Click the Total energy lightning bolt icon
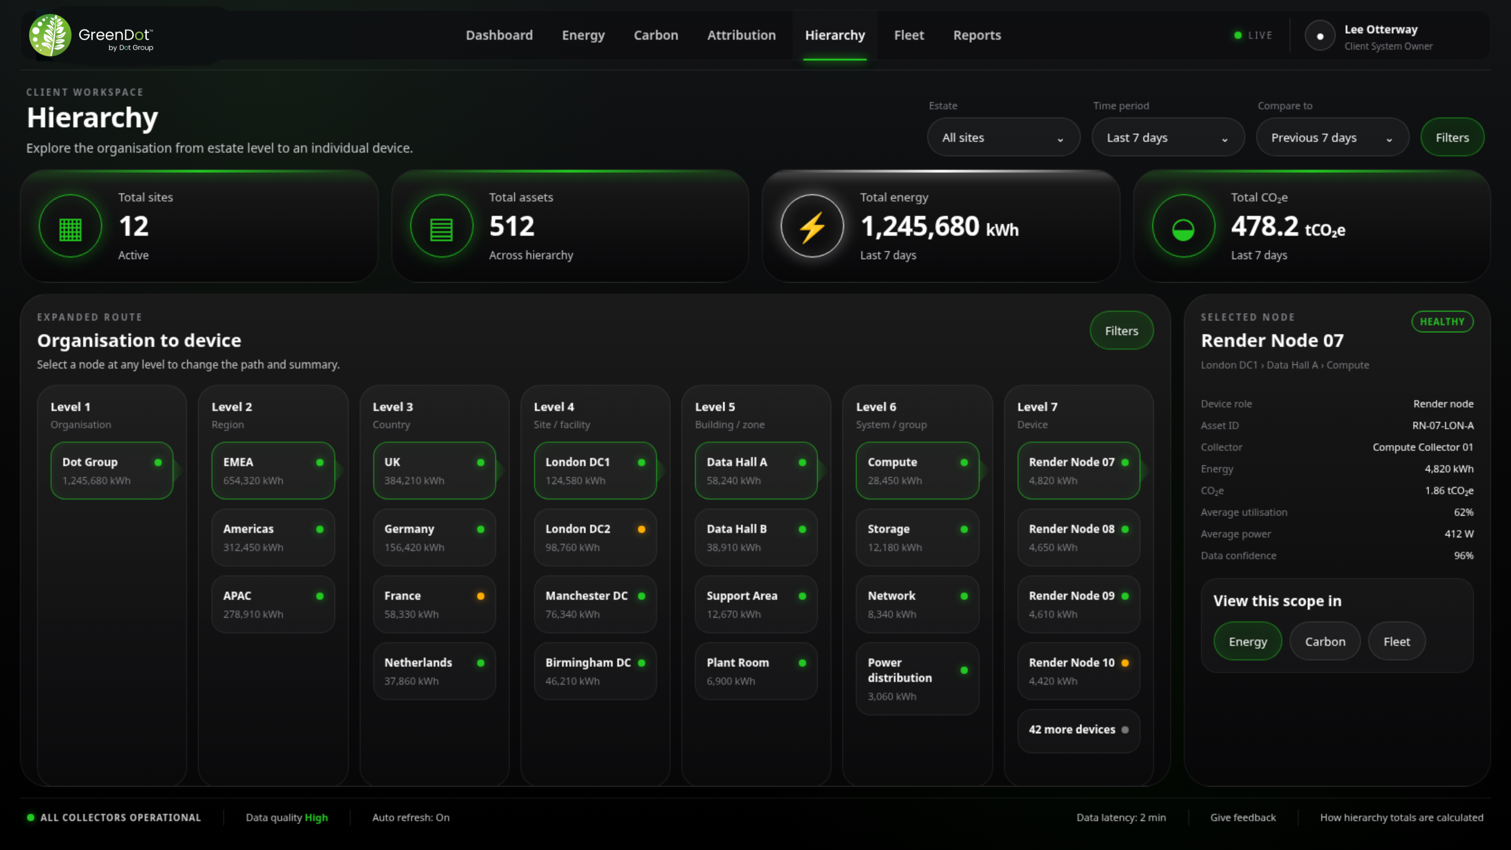1511x850 pixels. click(812, 226)
